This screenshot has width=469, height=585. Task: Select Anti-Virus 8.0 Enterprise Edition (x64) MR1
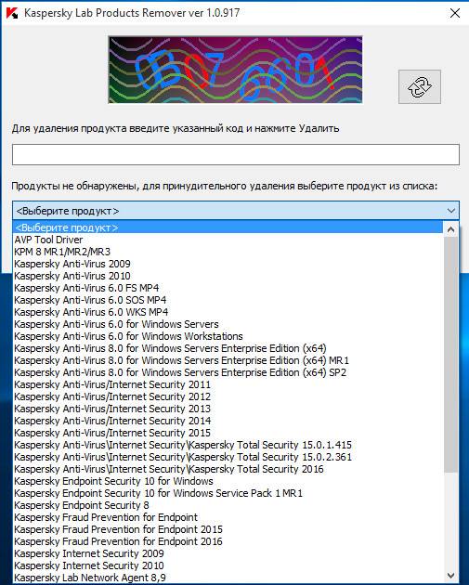228,360
